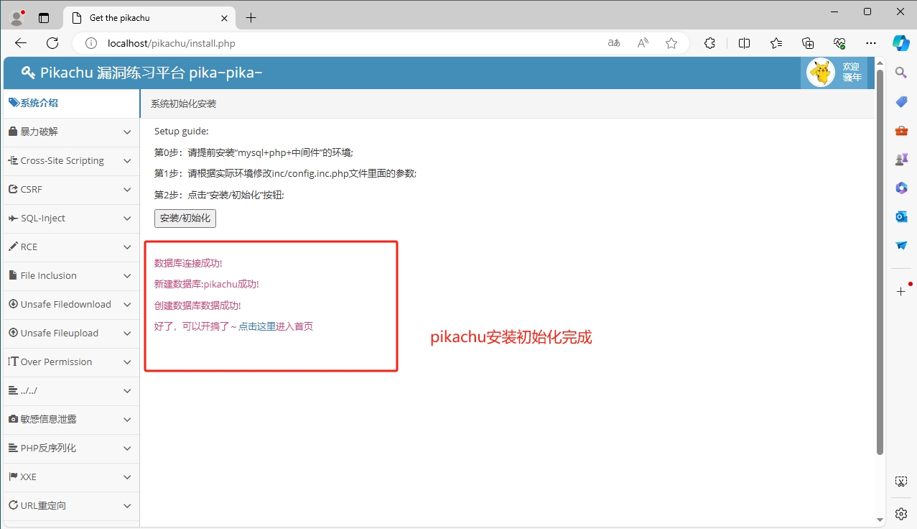The width and height of the screenshot is (917, 529).
Task: View site information icon in address bar
Action: coord(91,43)
